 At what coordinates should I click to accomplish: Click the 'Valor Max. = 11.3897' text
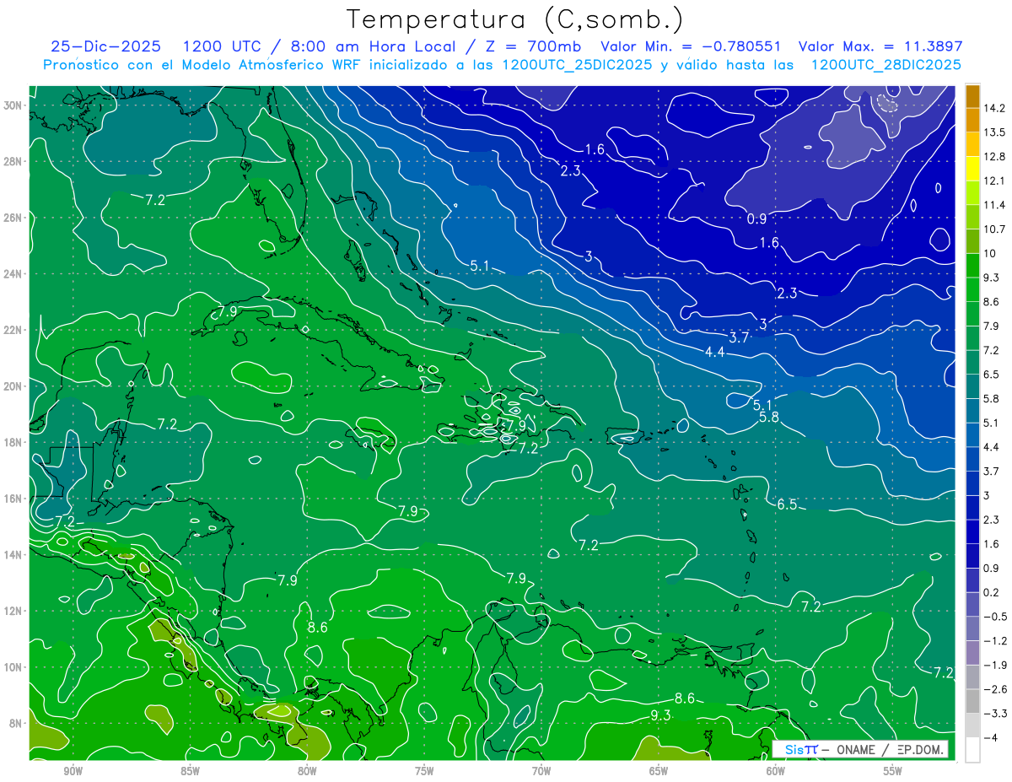point(880,46)
